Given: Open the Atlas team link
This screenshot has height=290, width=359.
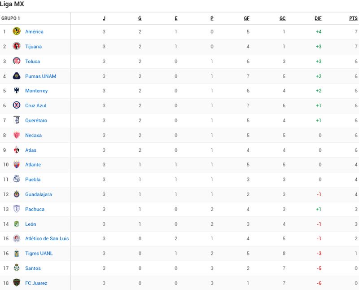Looking at the screenshot, I should tap(31, 150).
